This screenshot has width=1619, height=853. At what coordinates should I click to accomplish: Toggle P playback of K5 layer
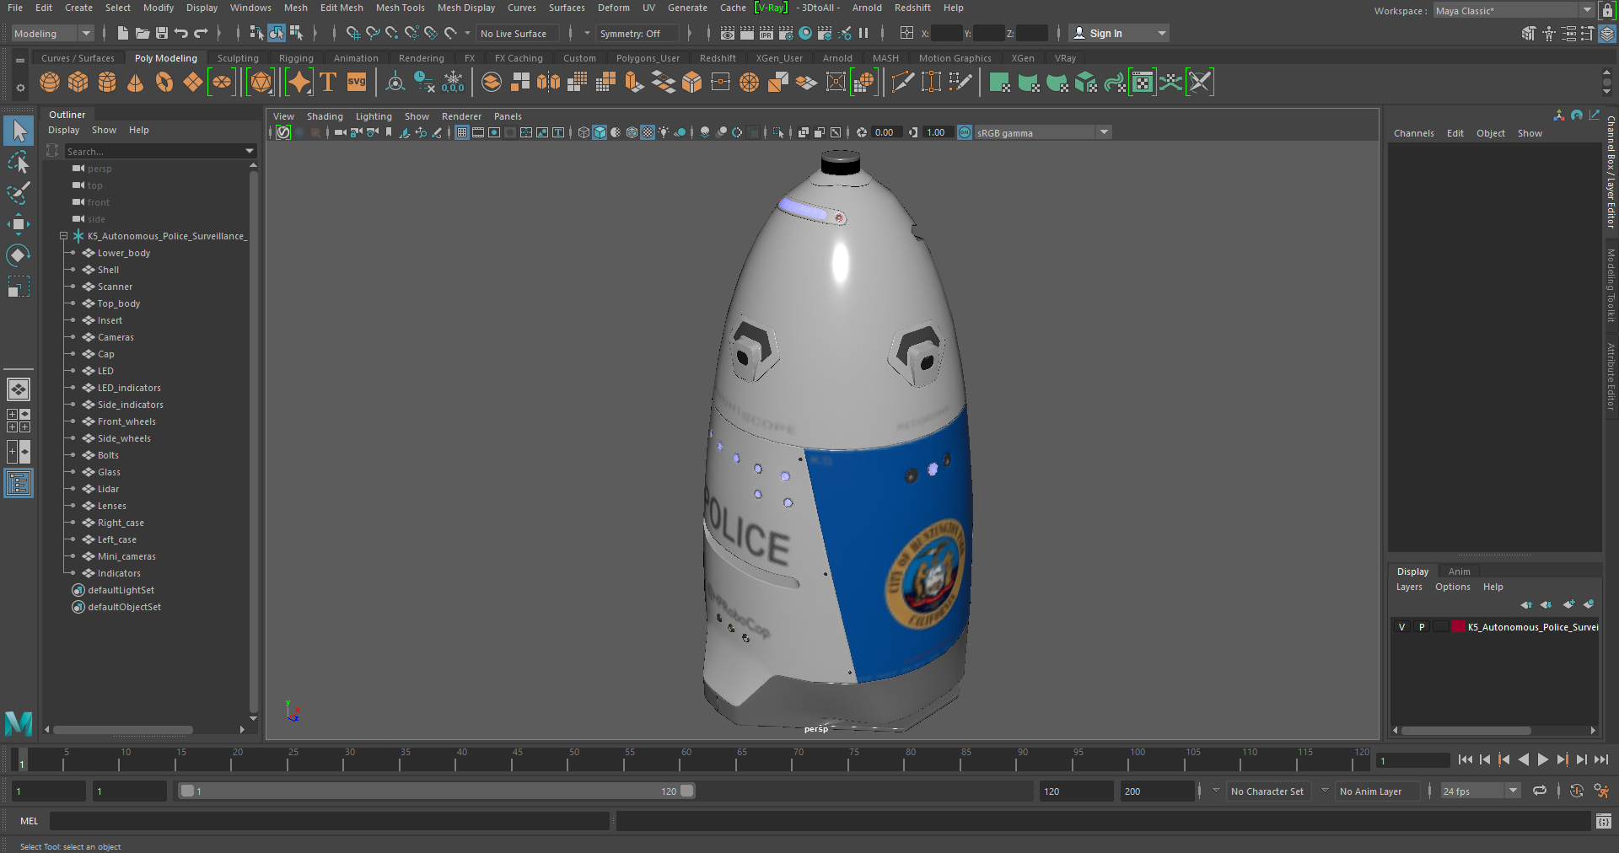click(x=1422, y=627)
